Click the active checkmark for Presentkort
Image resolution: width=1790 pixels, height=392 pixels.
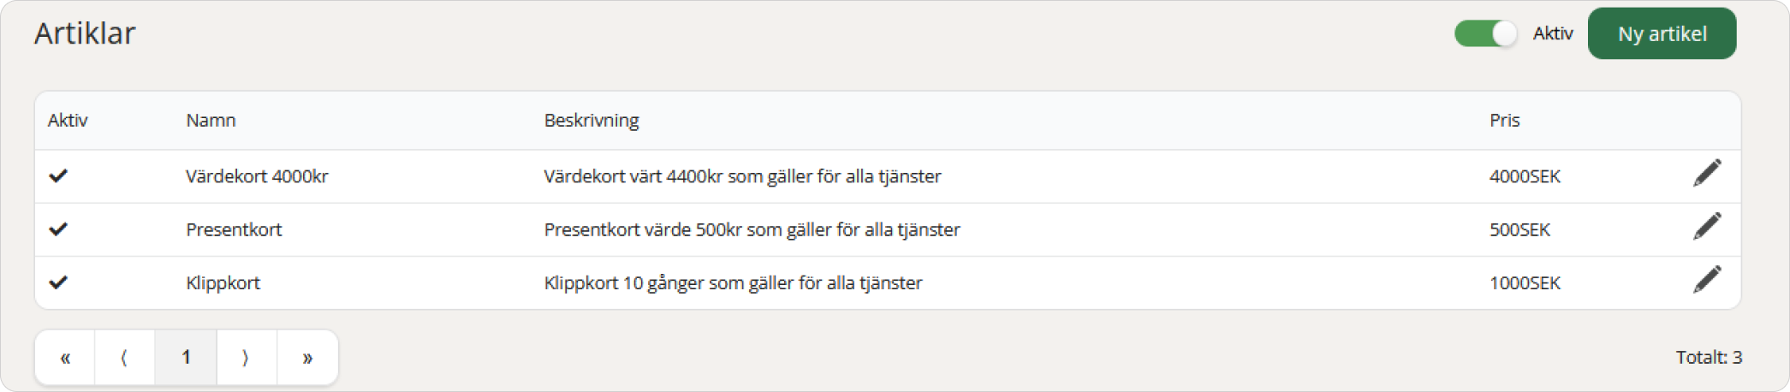pos(58,229)
